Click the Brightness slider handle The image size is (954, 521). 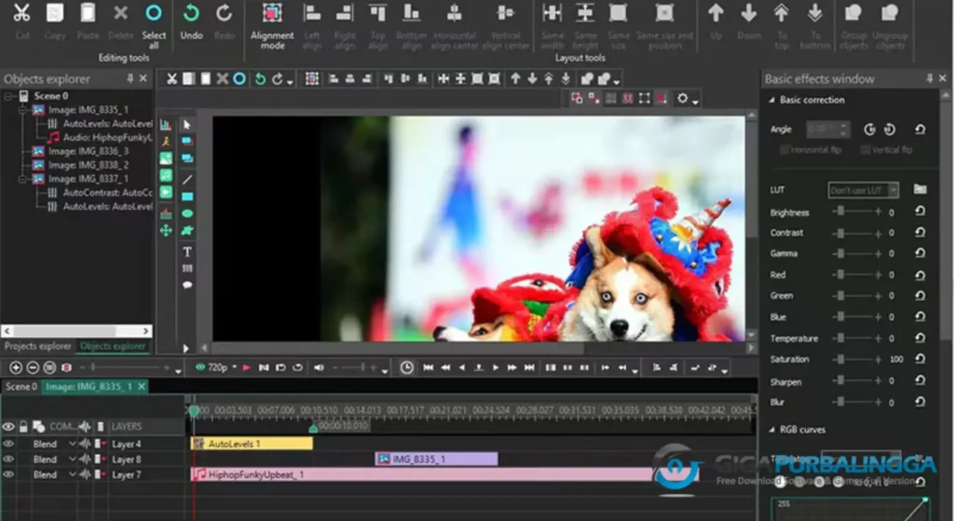[x=840, y=212]
